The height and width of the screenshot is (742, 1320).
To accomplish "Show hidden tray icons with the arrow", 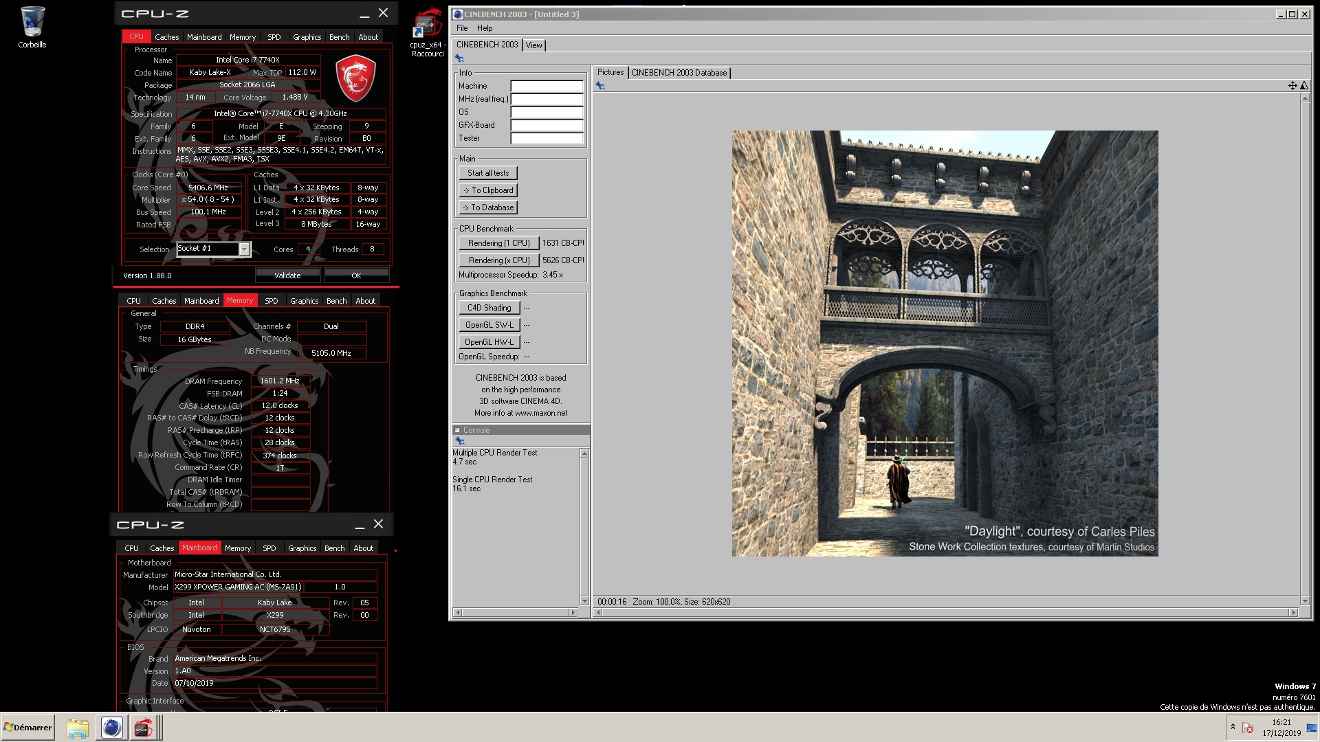I will coord(1233,727).
